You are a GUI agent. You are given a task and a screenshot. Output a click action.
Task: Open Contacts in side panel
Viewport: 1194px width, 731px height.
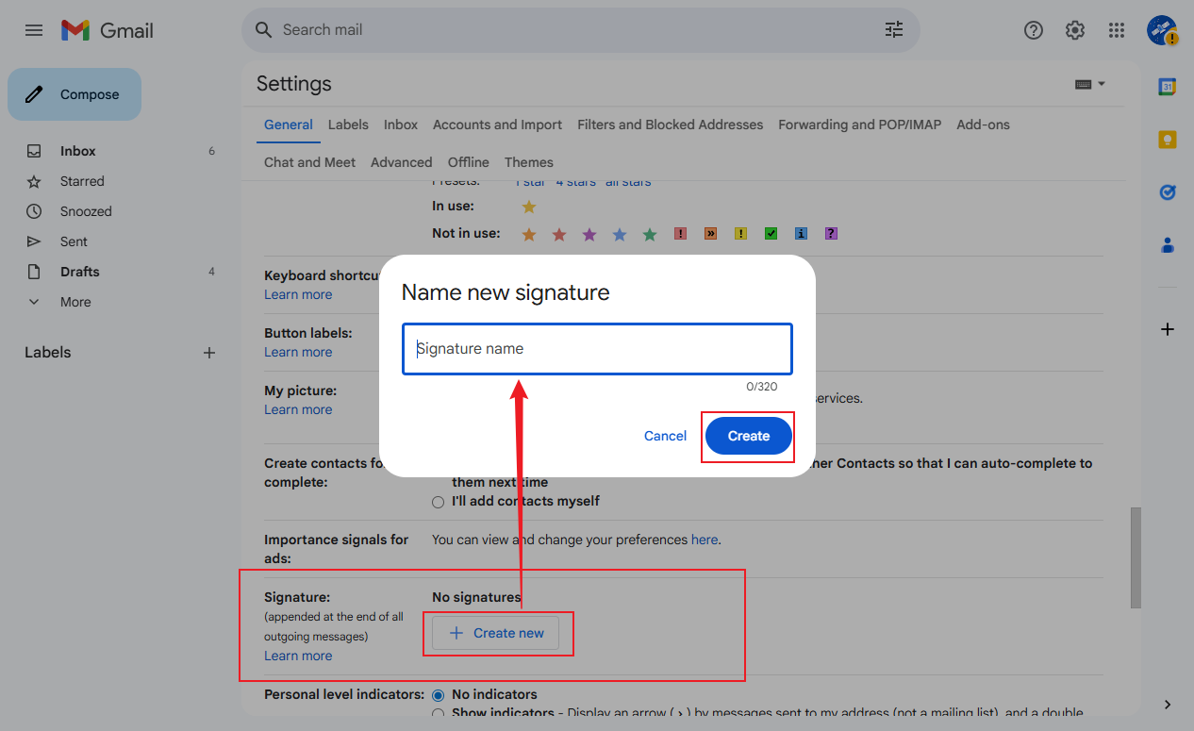click(x=1168, y=245)
